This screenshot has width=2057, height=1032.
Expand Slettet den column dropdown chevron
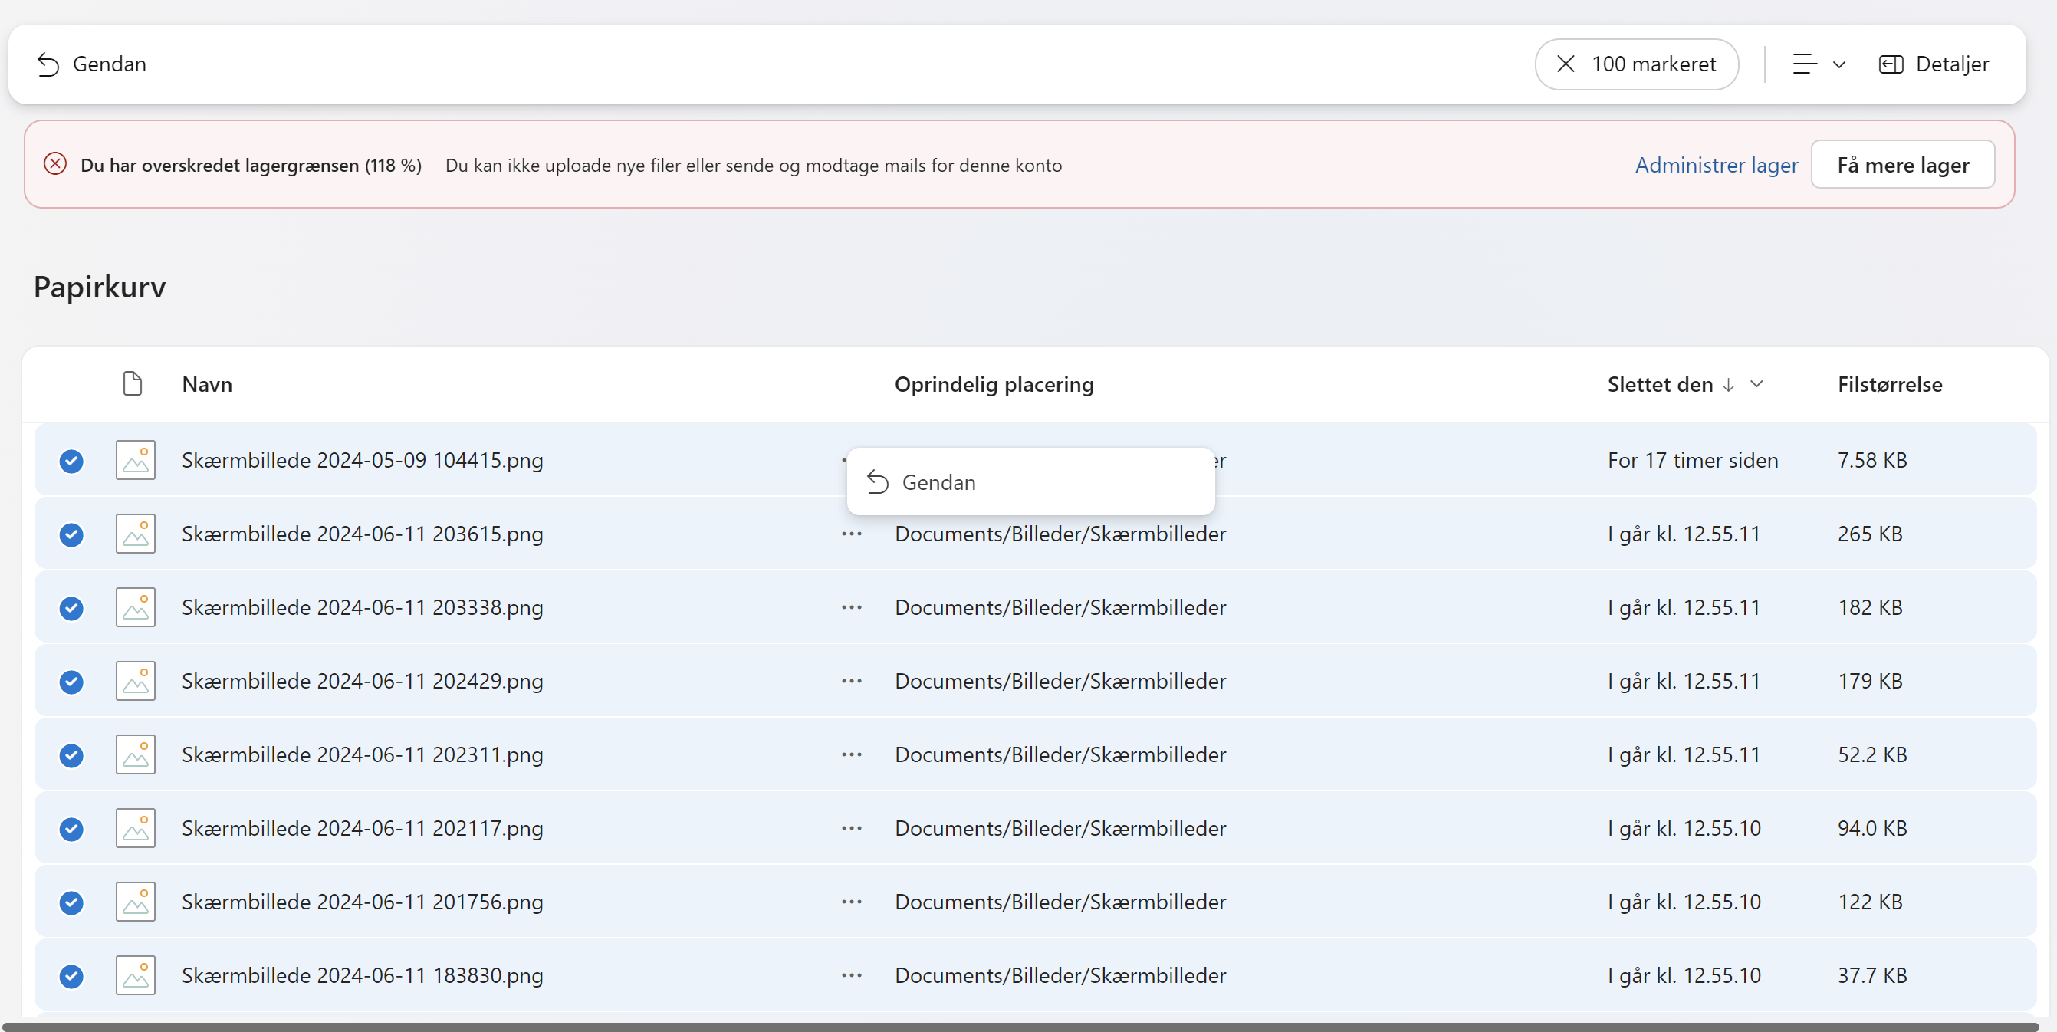point(1756,384)
